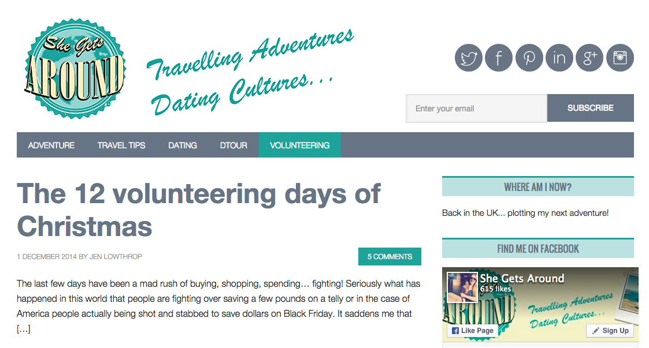
Task: Click the She Gets Around logo
Action: pos(75,69)
